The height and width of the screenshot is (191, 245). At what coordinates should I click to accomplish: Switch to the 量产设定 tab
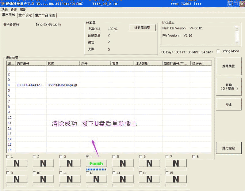(x=25, y=15)
